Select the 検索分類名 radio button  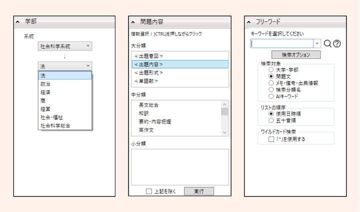pyautogui.click(x=271, y=89)
